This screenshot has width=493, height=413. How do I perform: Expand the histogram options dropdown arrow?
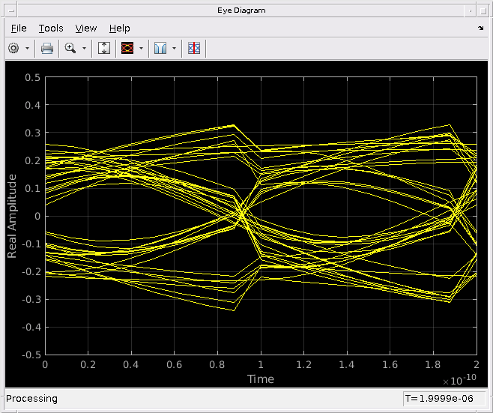pyautogui.click(x=175, y=48)
